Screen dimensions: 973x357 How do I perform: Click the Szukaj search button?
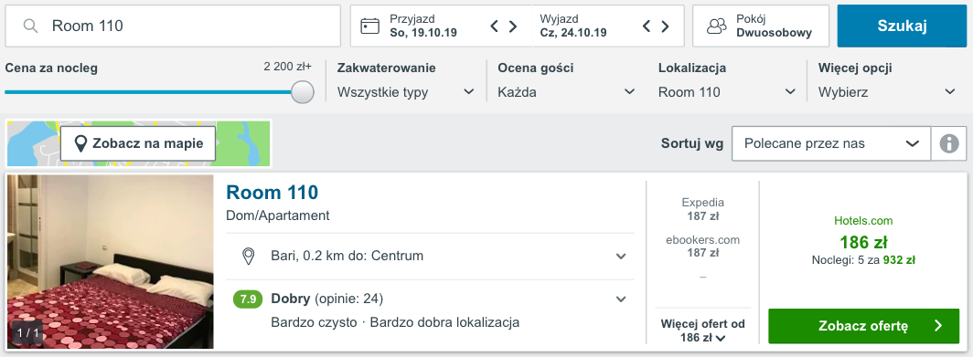(x=902, y=26)
